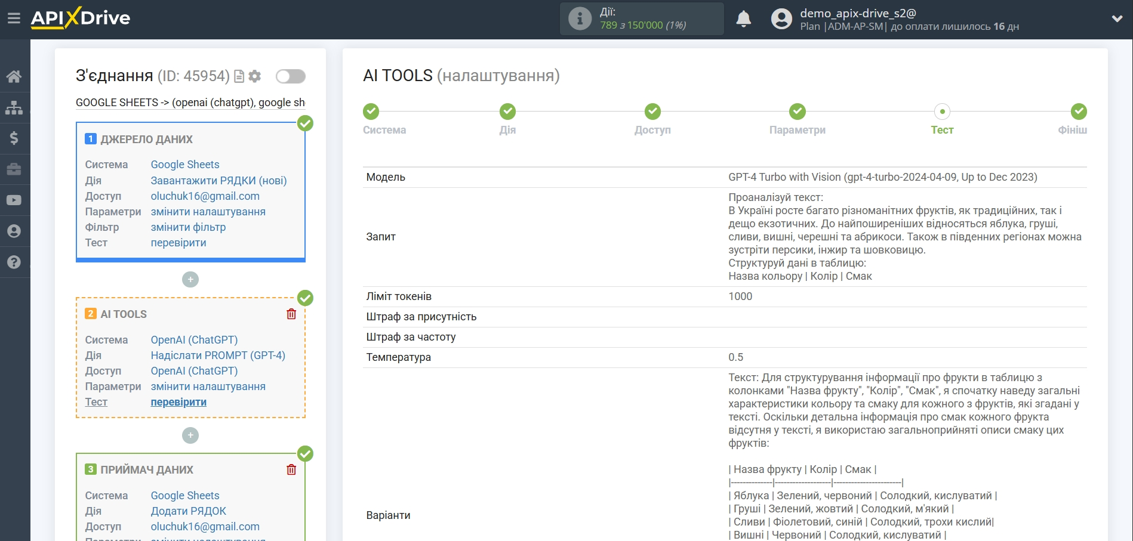Click the ДЖЕРЕЛО ДАНИХ block header
Viewport: 1133px width, 541px height.
(x=146, y=140)
